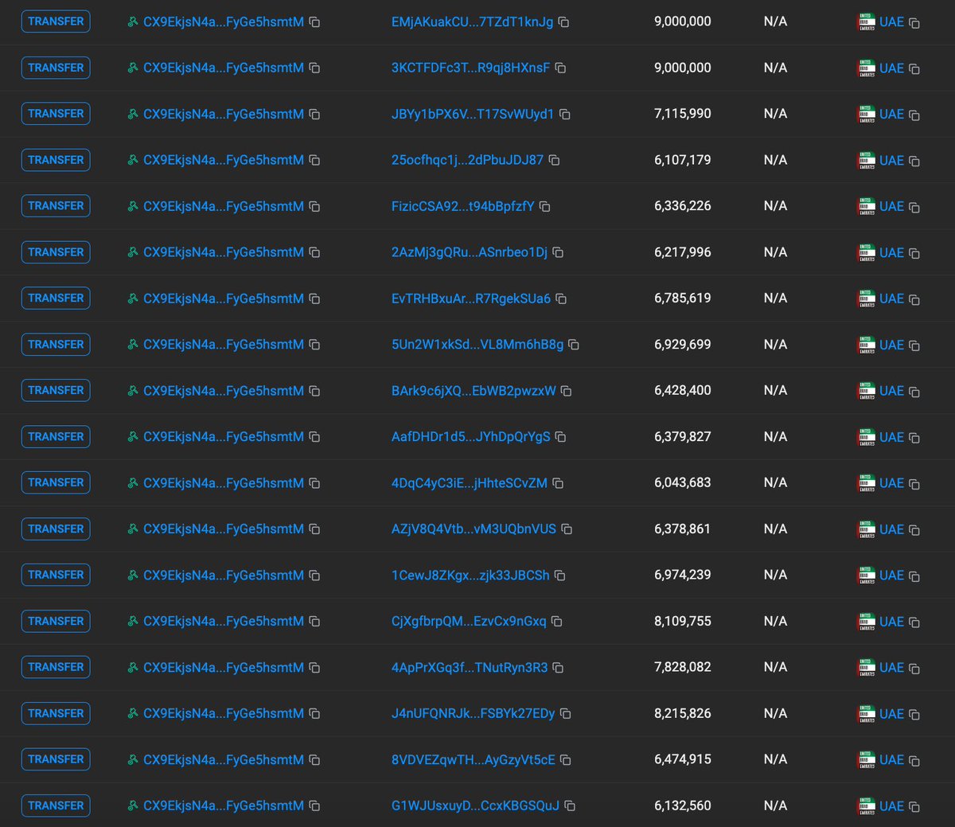Select amount 6,043,683
The image size is (955, 827).
683,483
